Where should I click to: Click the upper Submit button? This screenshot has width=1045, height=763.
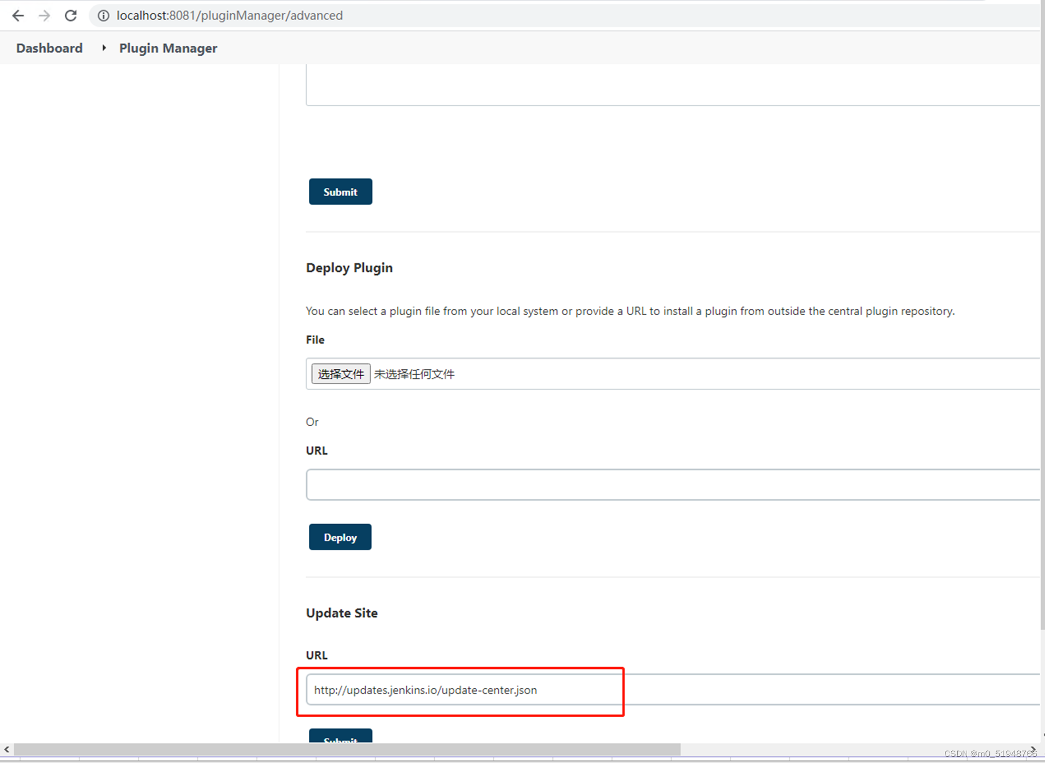pyautogui.click(x=340, y=192)
